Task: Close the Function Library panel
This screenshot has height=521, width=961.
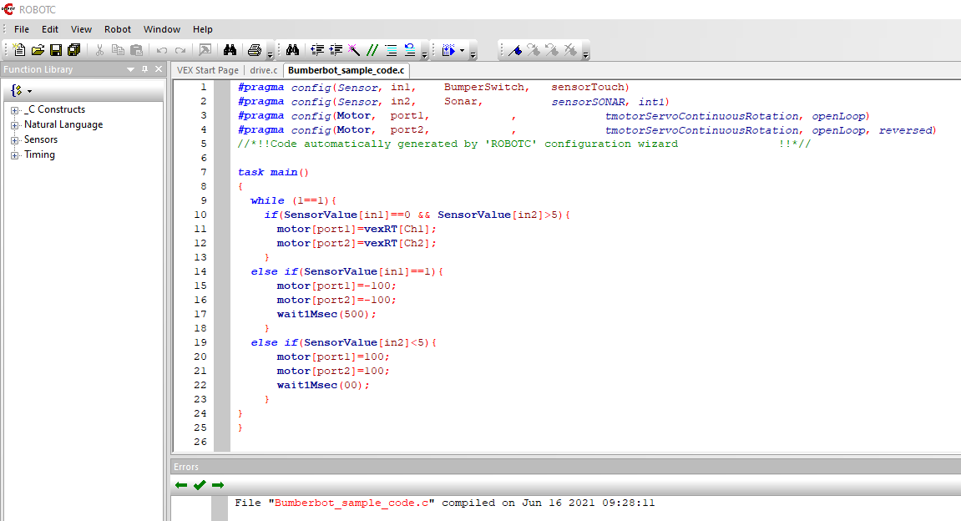Action: point(159,69)
